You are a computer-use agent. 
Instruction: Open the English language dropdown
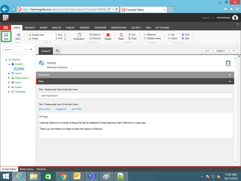coord(221,51)
